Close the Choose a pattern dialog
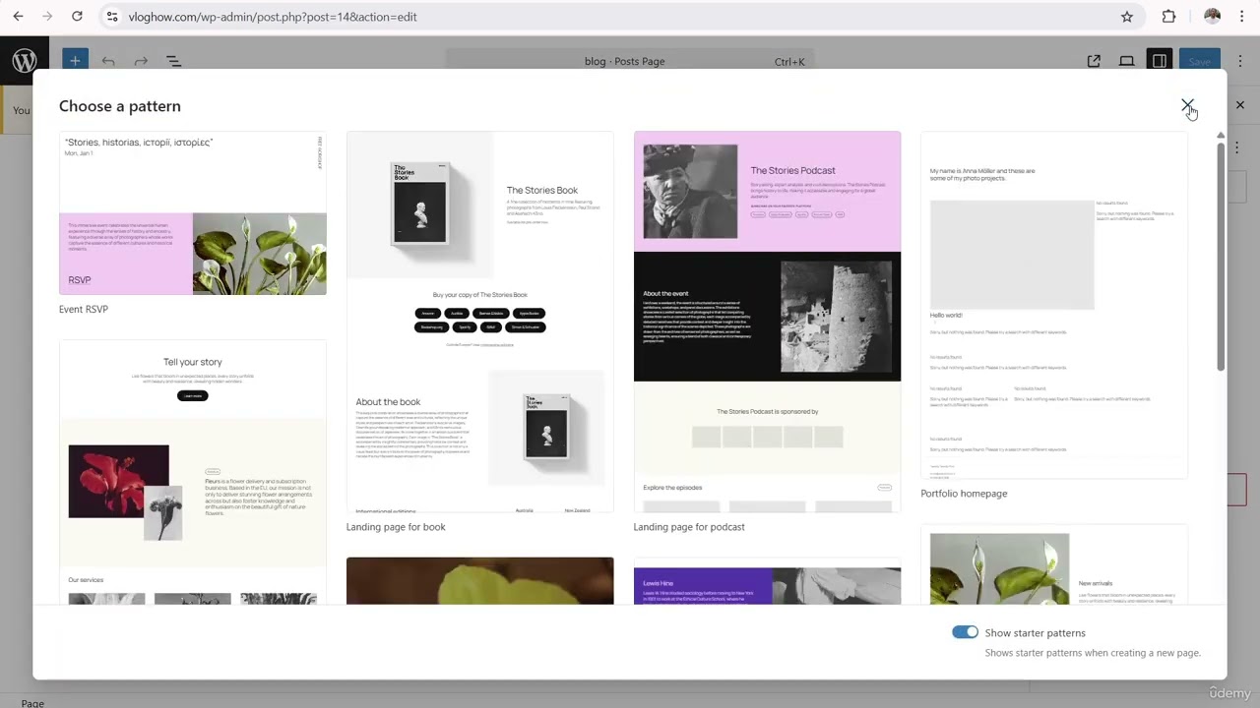The width and height of the screenshot is (1260, 708). tap(1187, 105)
